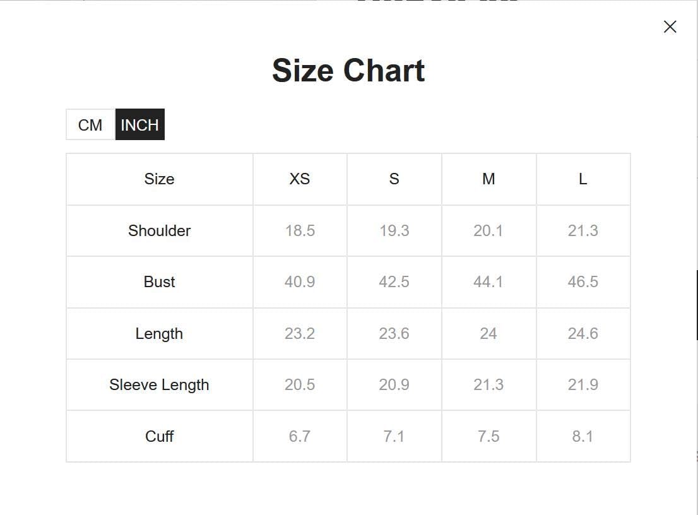
Task: Select the Cuff row label
Action: point(160,436)
